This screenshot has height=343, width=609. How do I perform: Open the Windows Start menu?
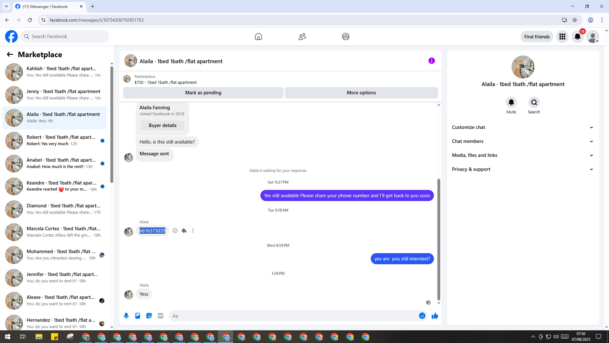point(8,337)
